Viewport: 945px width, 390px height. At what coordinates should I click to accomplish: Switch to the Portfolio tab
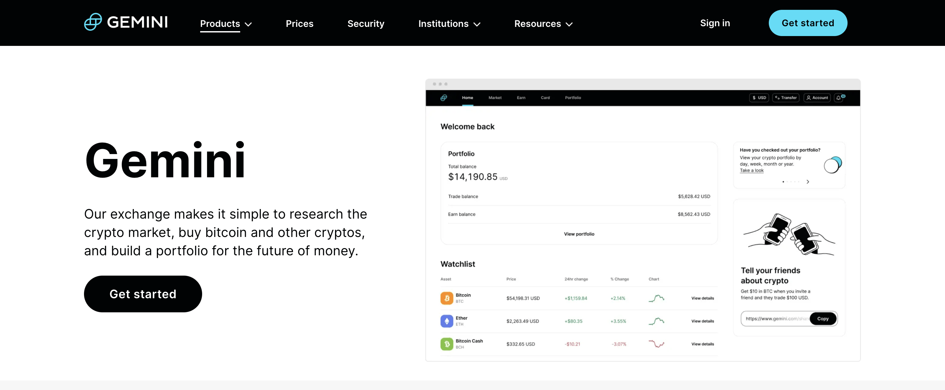pyautogui.click(x=573, y=98)
